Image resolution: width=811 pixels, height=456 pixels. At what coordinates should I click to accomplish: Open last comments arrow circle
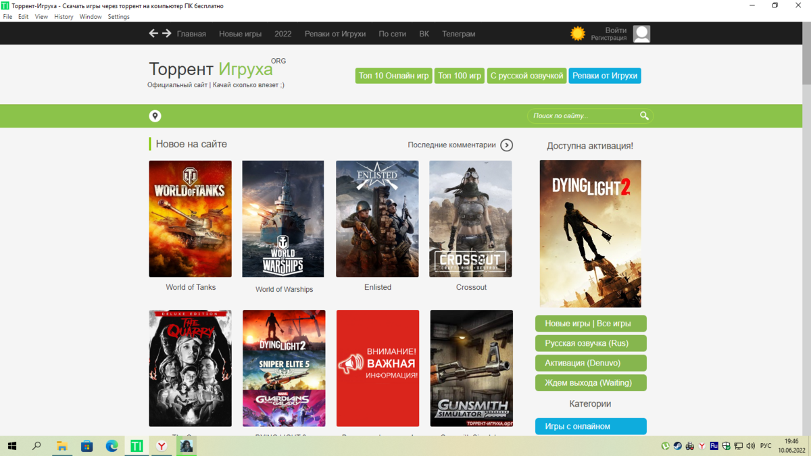[507, 145]
